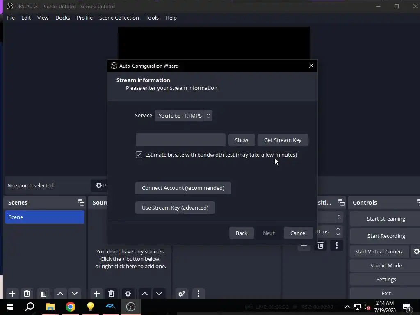Screen dimensions: 420x315
Task: Click the Exit button in Controls
Action: tap(386, 293)
